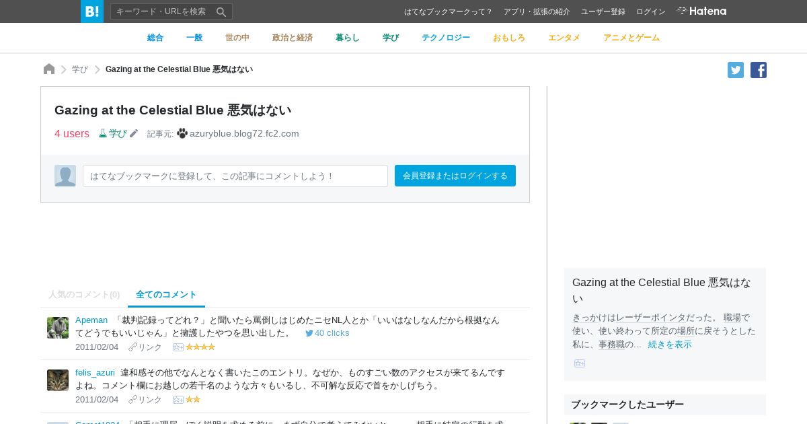The height and width of the screenshot is (424, 807).
Task: Switch to 全てのコメント tab
Action: coord(166,295)
